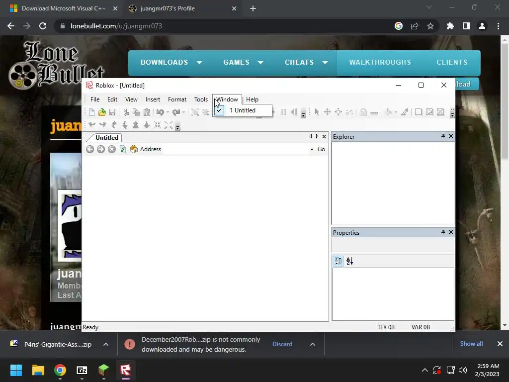Expand the paint bucket color dropdown arrow
This screenshot has width=509, height=382.
click(x=396, y=112)
